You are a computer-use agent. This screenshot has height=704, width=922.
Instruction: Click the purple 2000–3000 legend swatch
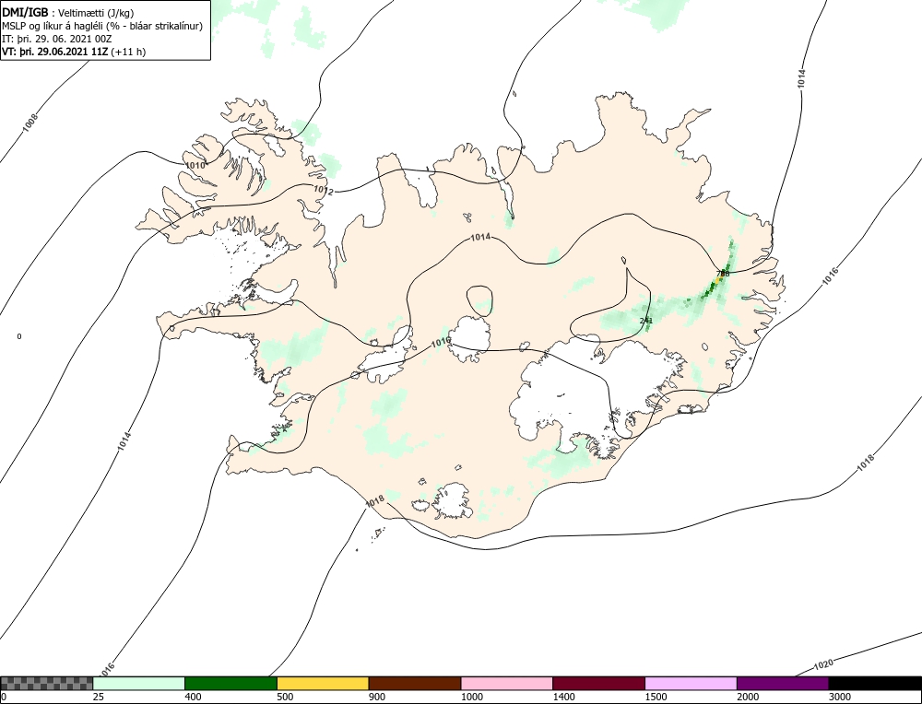(783, 683)
